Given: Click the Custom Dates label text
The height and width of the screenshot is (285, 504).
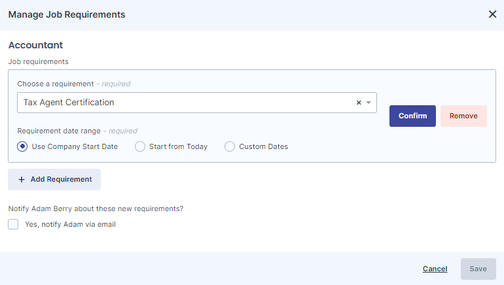Looking at the screenshot, I should tap(264, 146).
